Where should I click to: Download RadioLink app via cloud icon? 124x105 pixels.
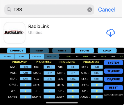click(x=111, y=33)
